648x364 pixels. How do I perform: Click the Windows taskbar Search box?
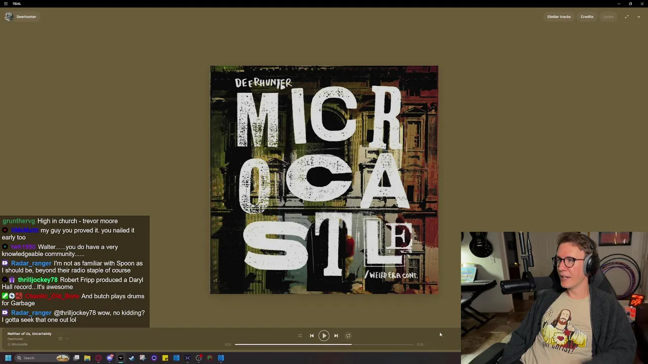[42, 358]
